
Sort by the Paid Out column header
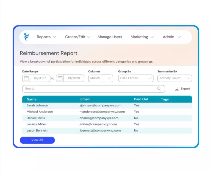click(141, 99)
